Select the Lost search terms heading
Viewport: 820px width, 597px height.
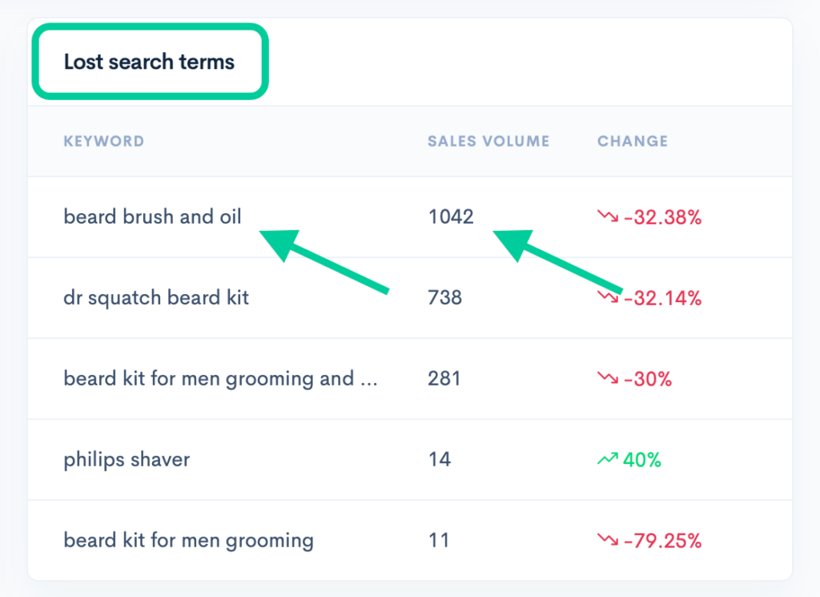click(149, 62)
